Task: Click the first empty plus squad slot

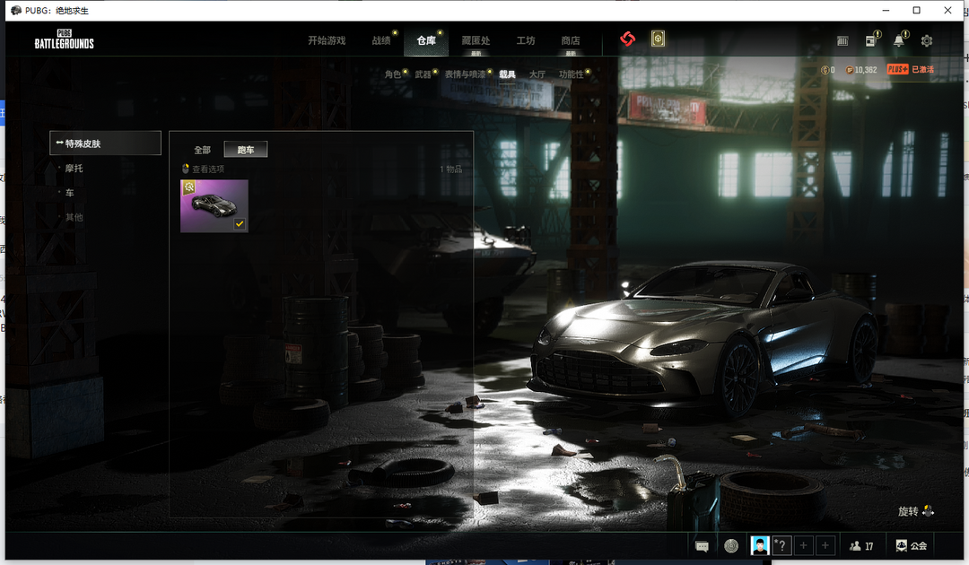Action: 803,545
